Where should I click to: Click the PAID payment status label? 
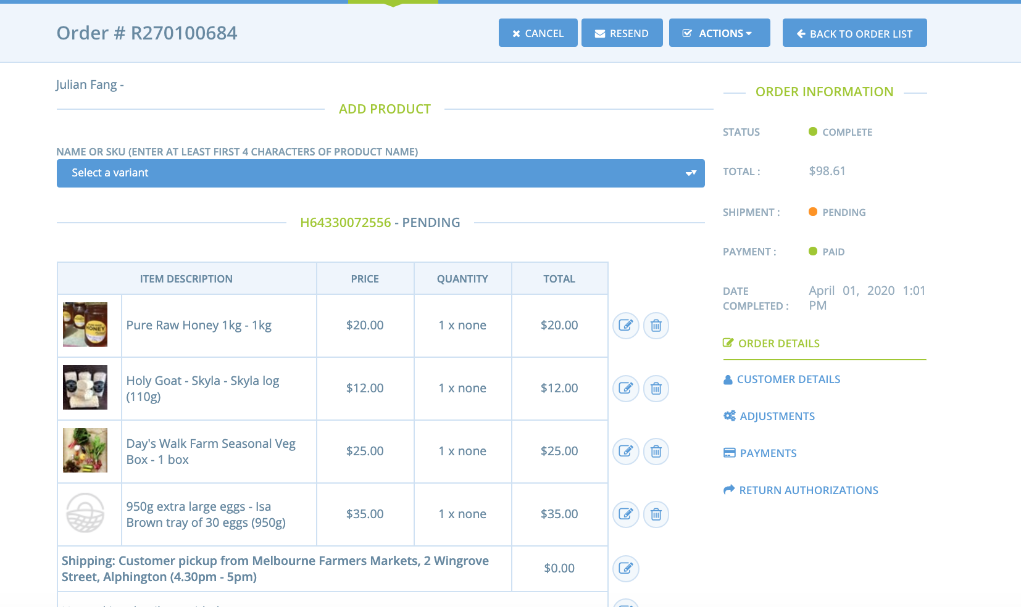pos(833,252)
